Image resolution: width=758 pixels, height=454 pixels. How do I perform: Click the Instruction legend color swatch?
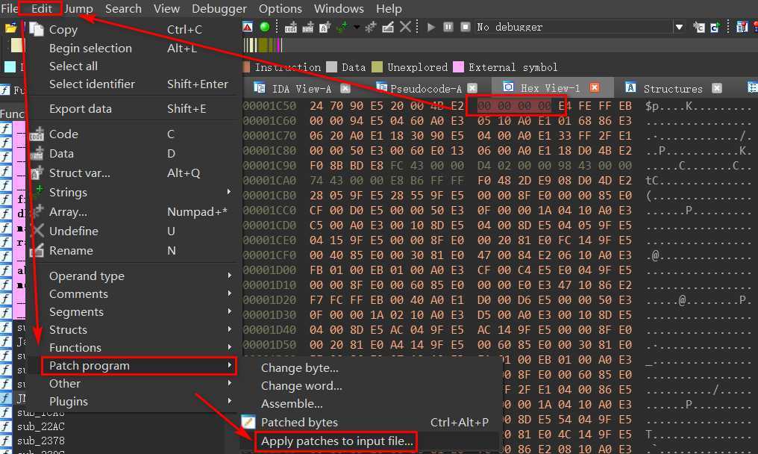(x=246, y=66)
